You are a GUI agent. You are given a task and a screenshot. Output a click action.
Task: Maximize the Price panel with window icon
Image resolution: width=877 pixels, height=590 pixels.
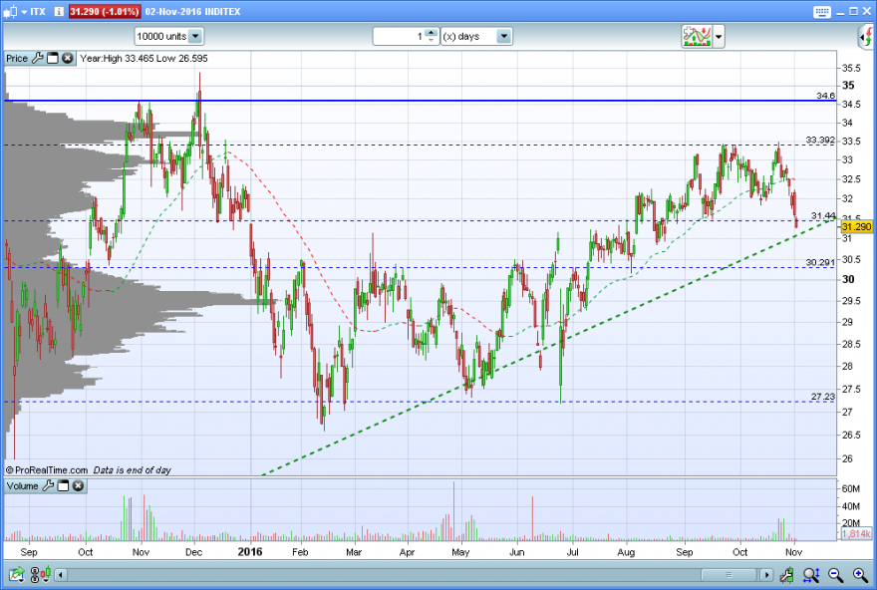click(53, 58)
